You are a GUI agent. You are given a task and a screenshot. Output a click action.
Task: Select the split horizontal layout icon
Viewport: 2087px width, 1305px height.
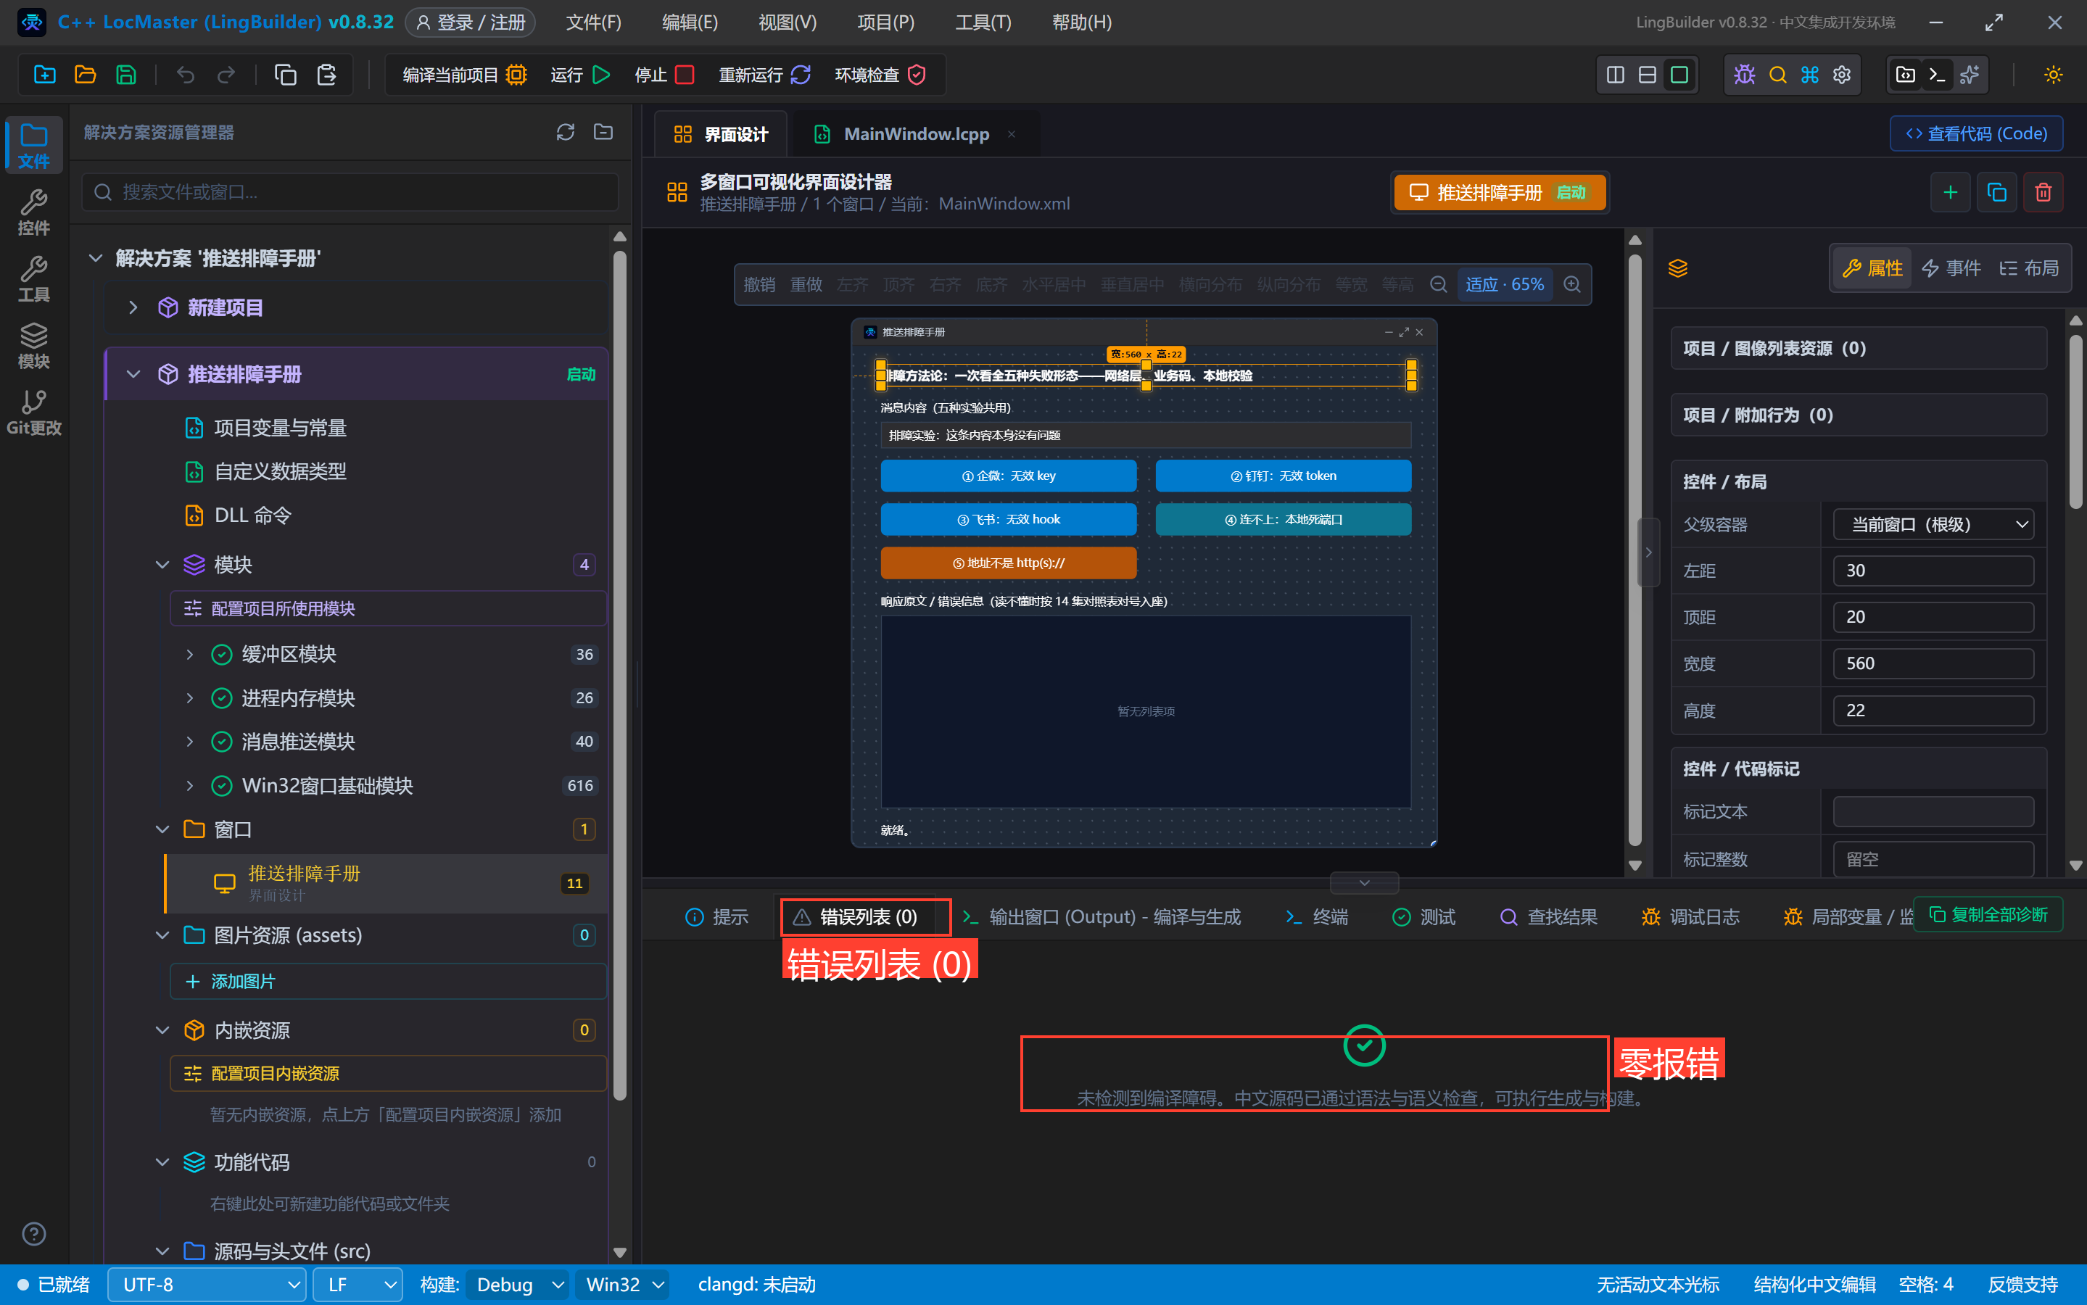click(1647, 74)
